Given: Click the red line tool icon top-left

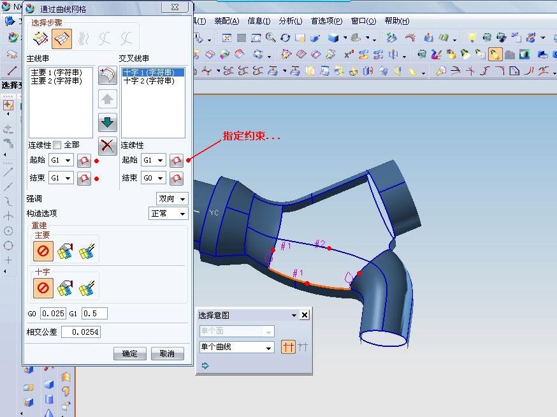Looking at the screenshot, I should 11,70.
